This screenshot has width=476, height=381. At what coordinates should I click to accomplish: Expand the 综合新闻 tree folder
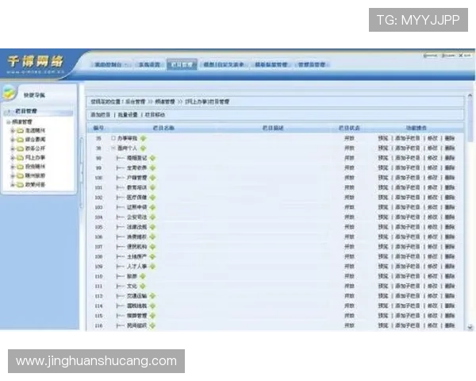coord(13,140)
